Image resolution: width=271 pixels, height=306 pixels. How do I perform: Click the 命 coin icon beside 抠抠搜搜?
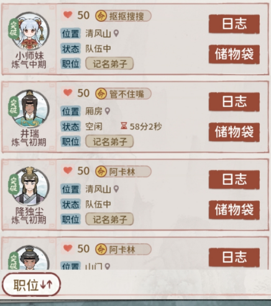click(x=101, y=16)
